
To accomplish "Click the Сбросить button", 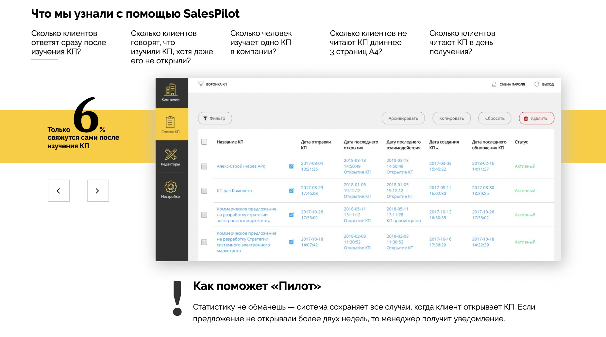I will coord(495,118).
